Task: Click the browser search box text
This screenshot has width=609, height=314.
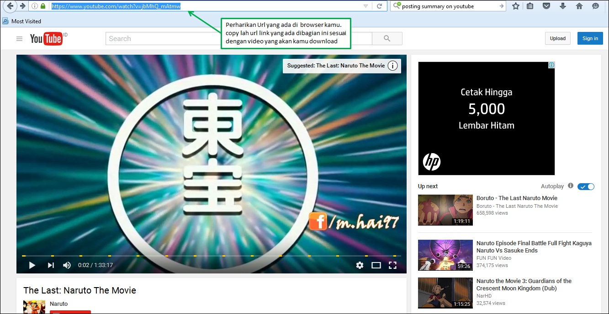Action: 438,6
